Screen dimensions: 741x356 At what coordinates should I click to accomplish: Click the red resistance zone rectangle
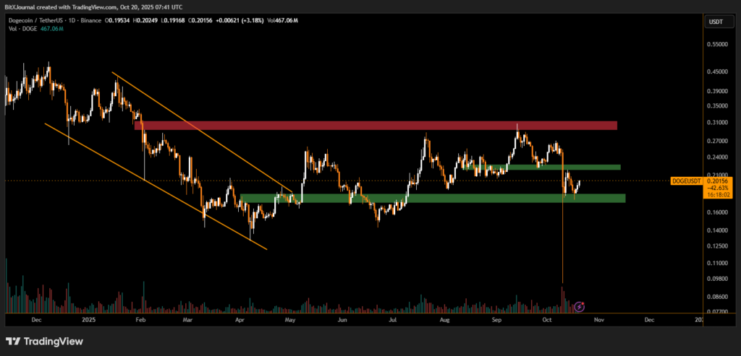click(376, 125)
